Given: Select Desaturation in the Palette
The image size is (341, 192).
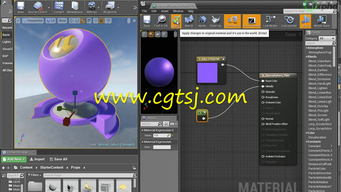Looking at the screenshot, I should coord(317,137).
